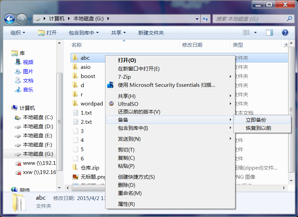
Task: Sort by the 名称 column header
Action: (77, 45)
